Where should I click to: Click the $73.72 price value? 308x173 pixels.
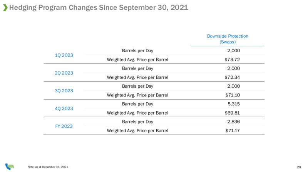(x=232, y=60)
